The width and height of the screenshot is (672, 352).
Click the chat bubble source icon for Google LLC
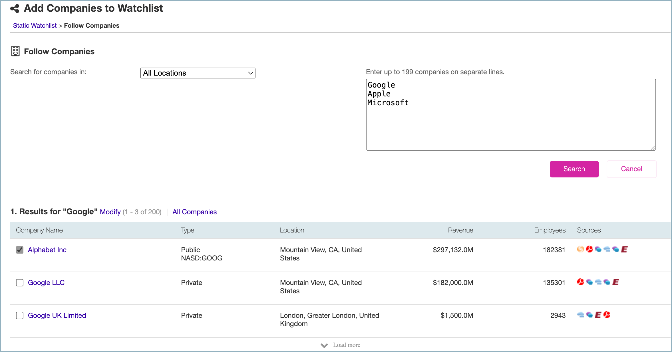point(589,282)
